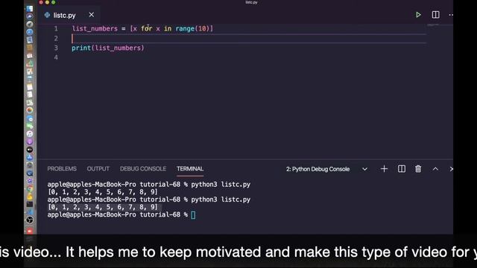Screen dimensions: 477x268
Task: Select the TERMINAL panel tab
Action: point(190,169)
